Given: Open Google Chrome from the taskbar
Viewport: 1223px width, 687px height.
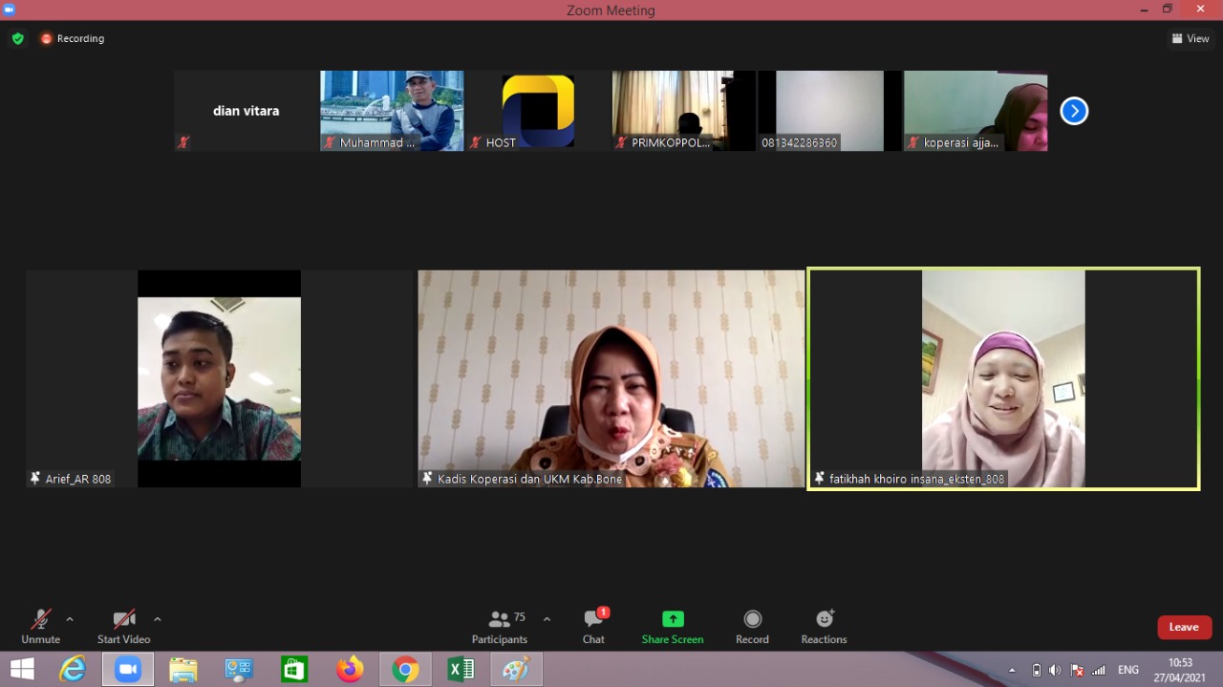Looking at the screenshot, I should pos(405,670).
